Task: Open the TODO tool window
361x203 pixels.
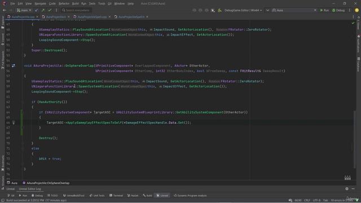Action: pos(52,196)
